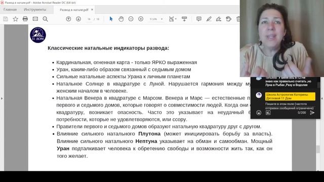The height and width of the screenshot is (182, 324).
Task: Switch to the Инструменты tab
Action: (35, 10)
